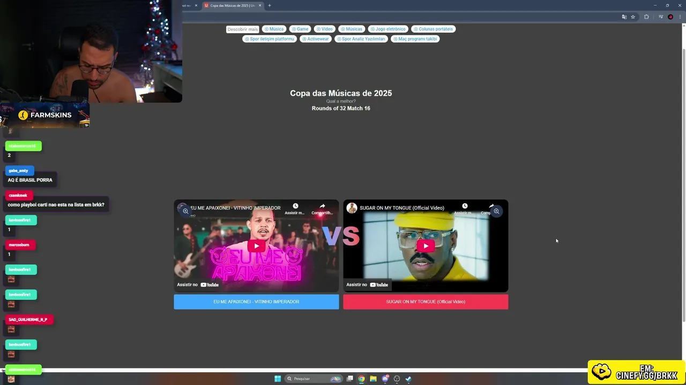
Task: Open Steam from the taskbar
Action: pos(408,379)
